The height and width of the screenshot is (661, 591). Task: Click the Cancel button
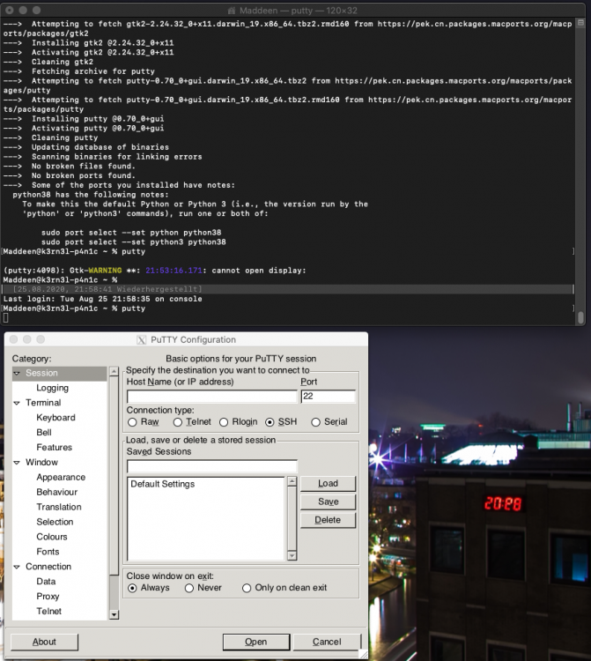pos(327,642)
